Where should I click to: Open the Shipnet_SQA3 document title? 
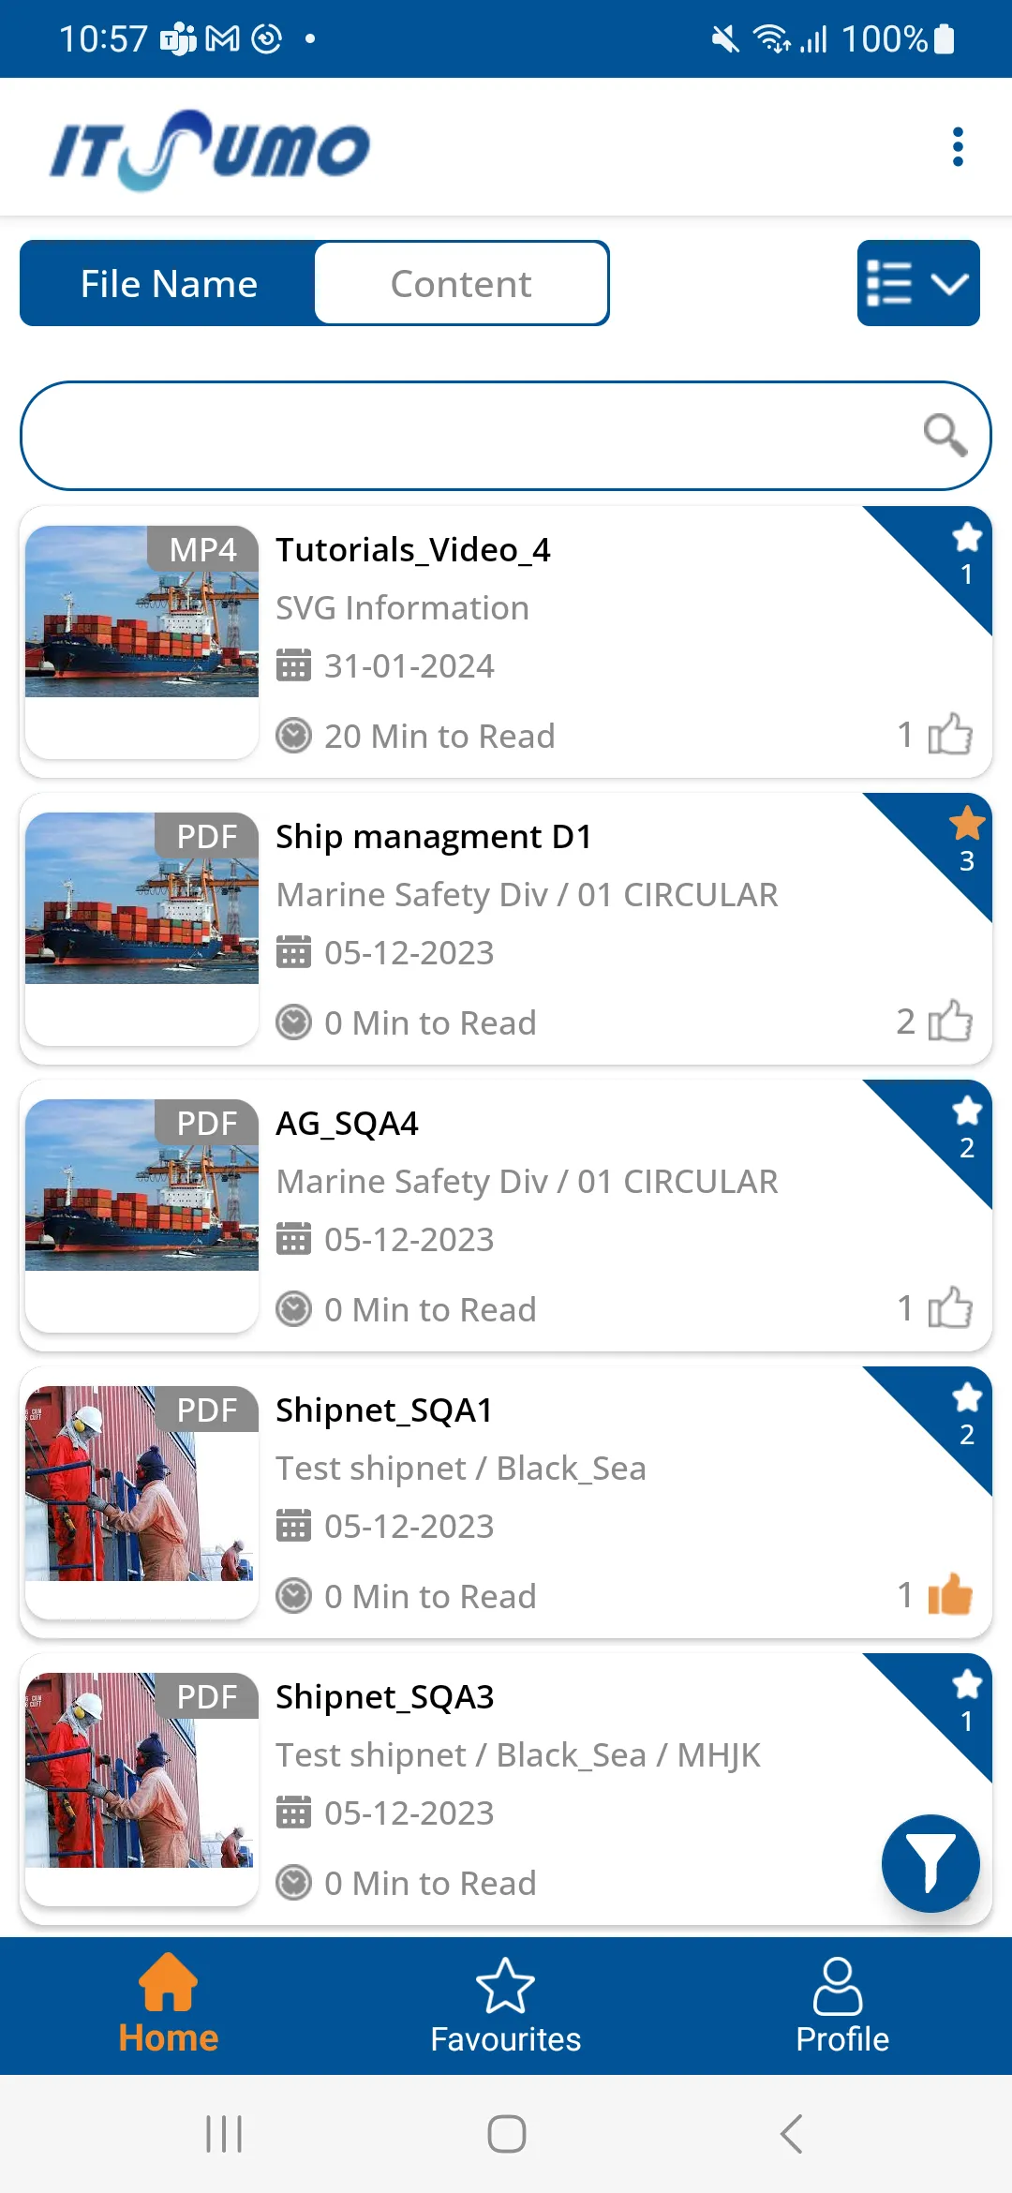coord(385,1697)
